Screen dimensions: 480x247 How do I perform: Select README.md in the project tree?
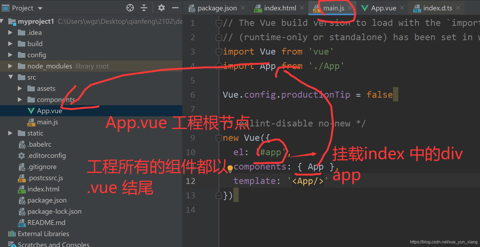click(x=47, y=223)
